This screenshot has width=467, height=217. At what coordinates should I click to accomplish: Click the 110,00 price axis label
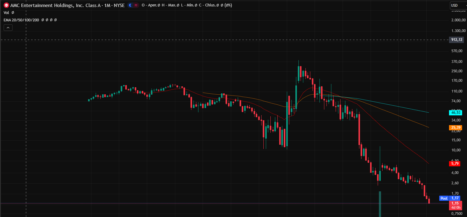[457, 91]
